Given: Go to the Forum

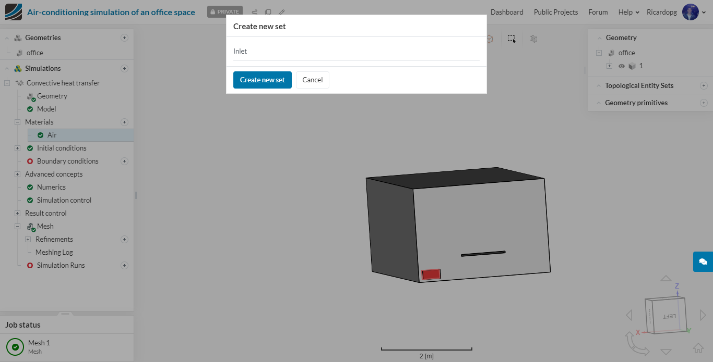Looking at the screenshot, I should (x=598, y=12).
